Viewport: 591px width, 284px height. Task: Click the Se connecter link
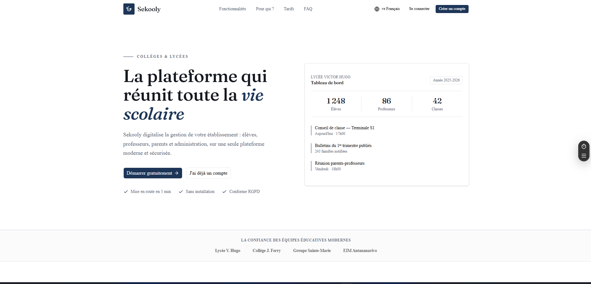coord(419,9)
